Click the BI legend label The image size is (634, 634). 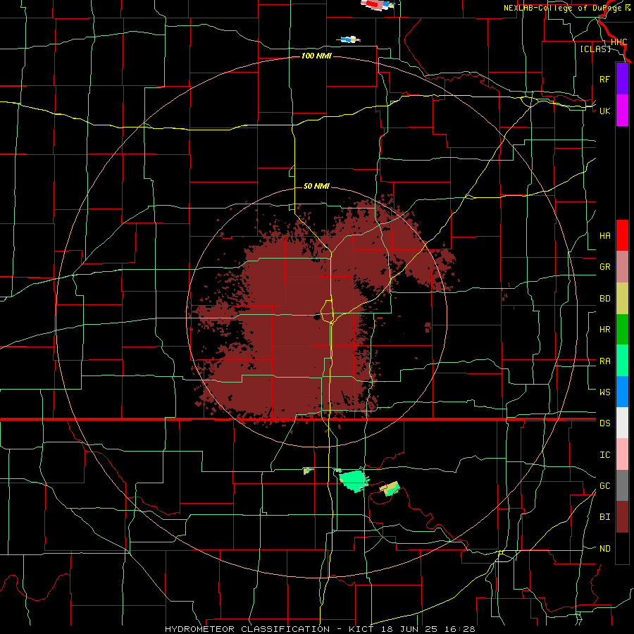tap(604, 517)
